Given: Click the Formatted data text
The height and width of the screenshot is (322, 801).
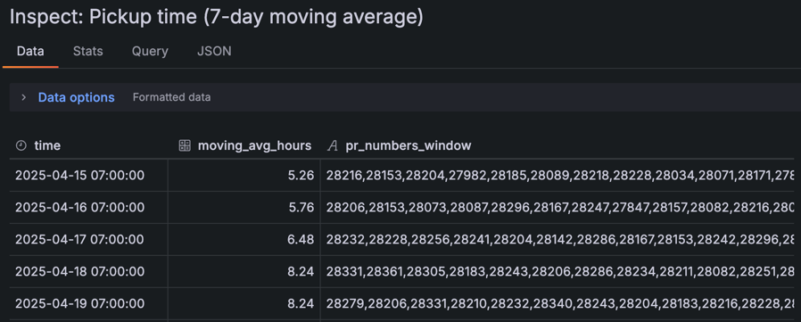Looking at the screenshot, I should (171, 97).
